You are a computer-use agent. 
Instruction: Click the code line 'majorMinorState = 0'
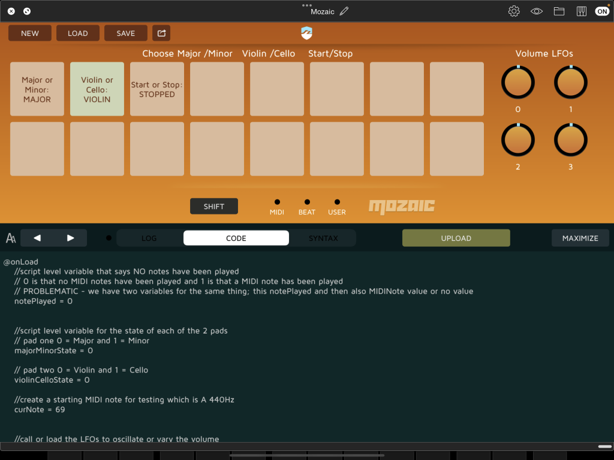point(53,350)
